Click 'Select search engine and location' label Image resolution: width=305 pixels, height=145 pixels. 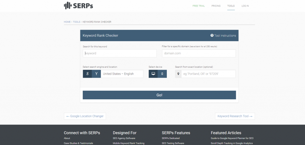(x=100, y=67)
